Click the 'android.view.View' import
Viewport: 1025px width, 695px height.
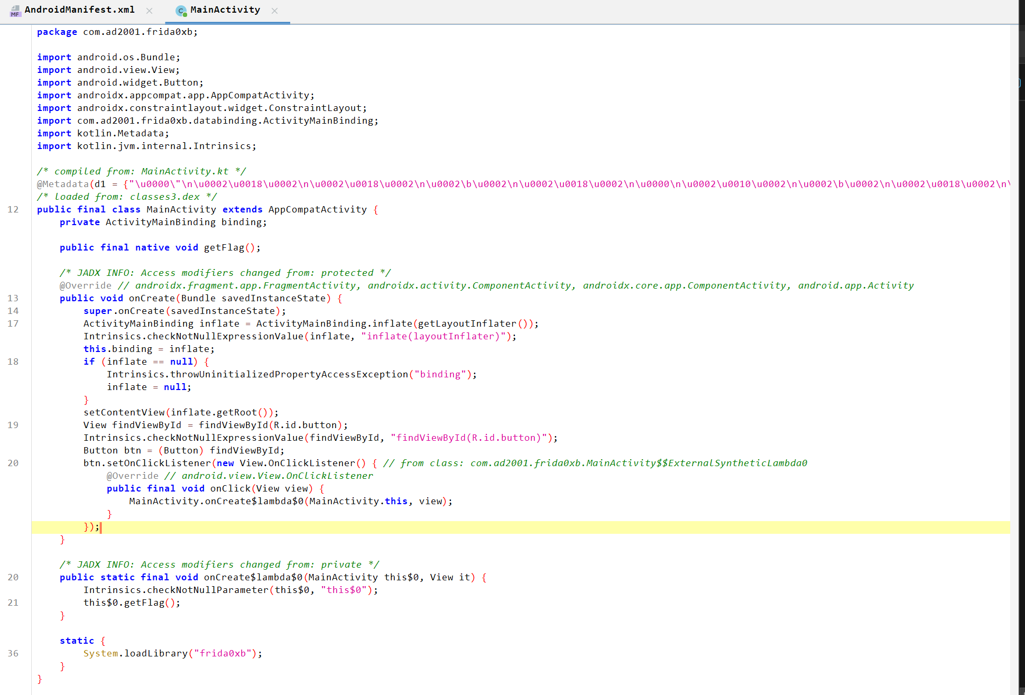click(126, 70)
